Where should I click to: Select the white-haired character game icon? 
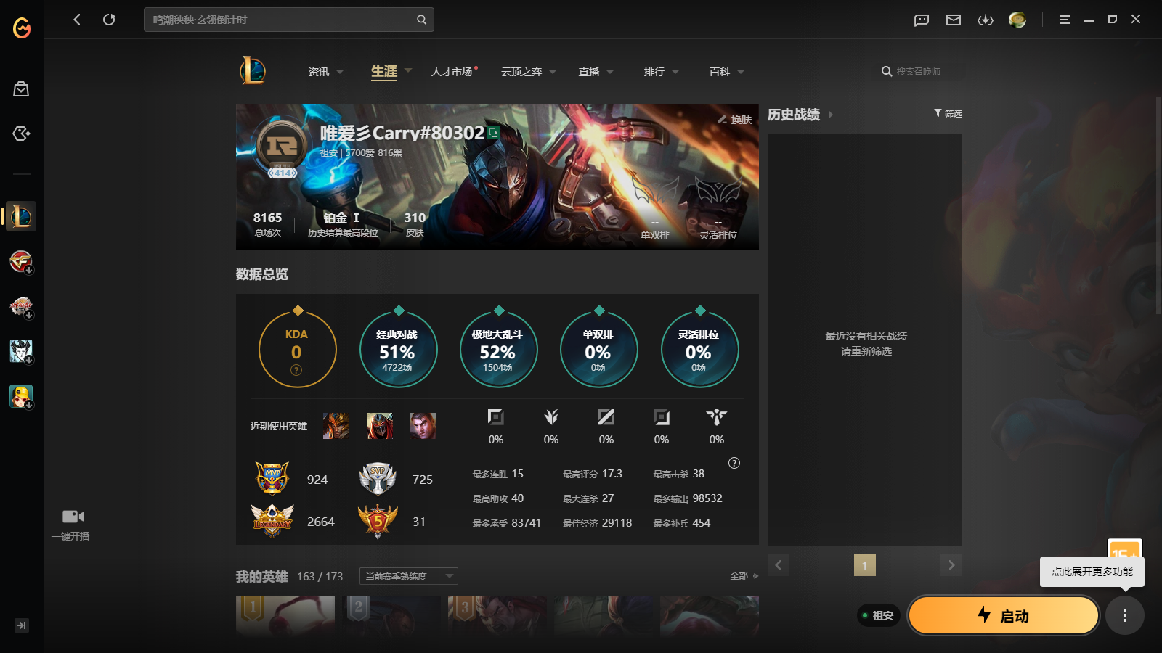[21, 352]
